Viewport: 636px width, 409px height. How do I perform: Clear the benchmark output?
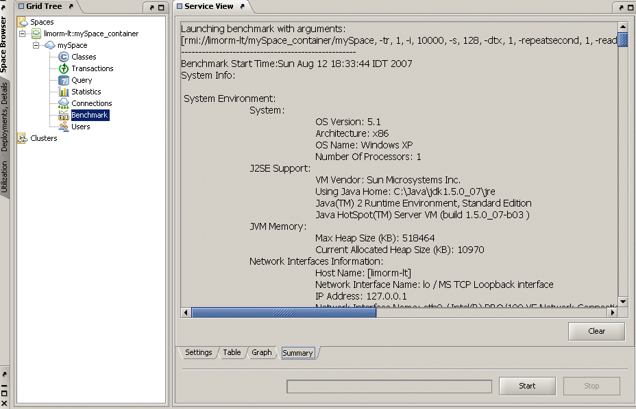coord(596,331)
